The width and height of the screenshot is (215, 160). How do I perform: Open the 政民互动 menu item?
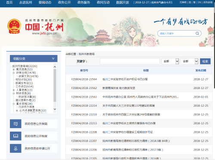(x=103, y=3)
